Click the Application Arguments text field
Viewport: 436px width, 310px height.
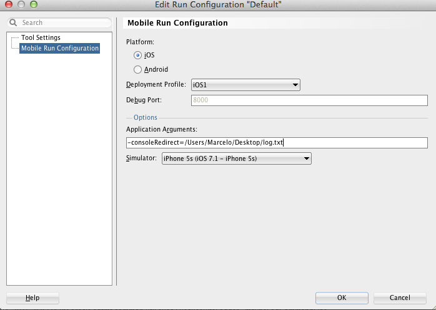[277, 143]
